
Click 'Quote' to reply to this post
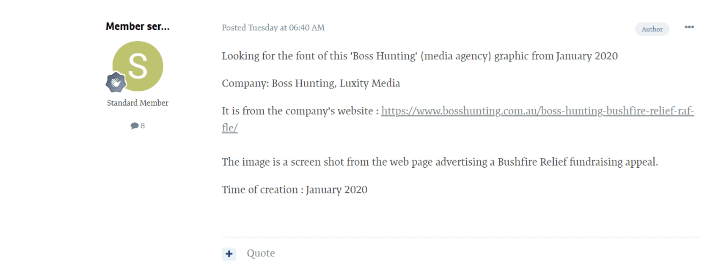click(x=260, y=254)
